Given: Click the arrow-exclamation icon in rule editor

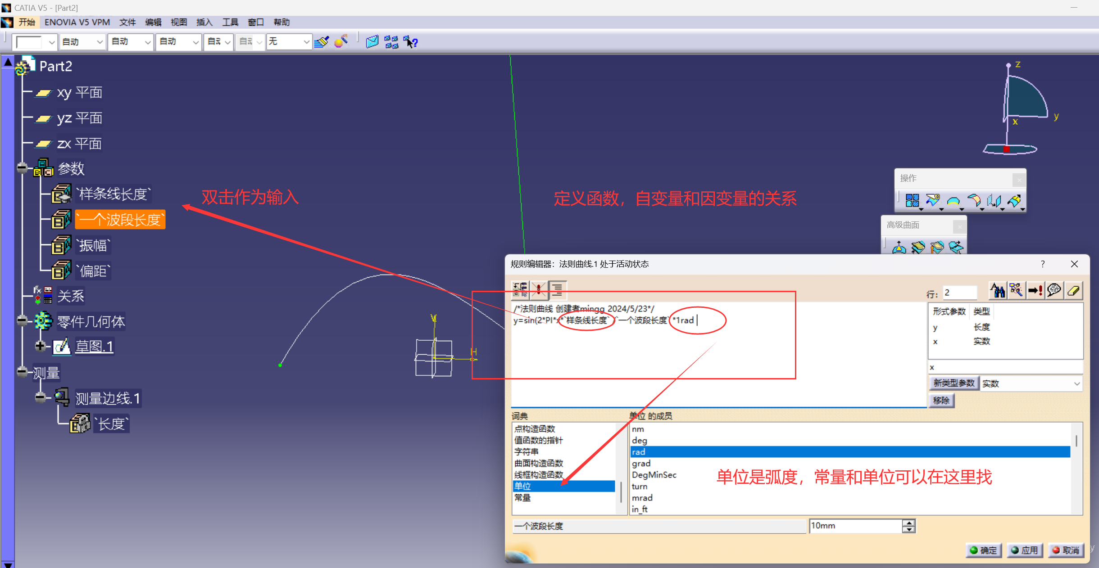Looking at the screenshot, I should pos(1035,291).
